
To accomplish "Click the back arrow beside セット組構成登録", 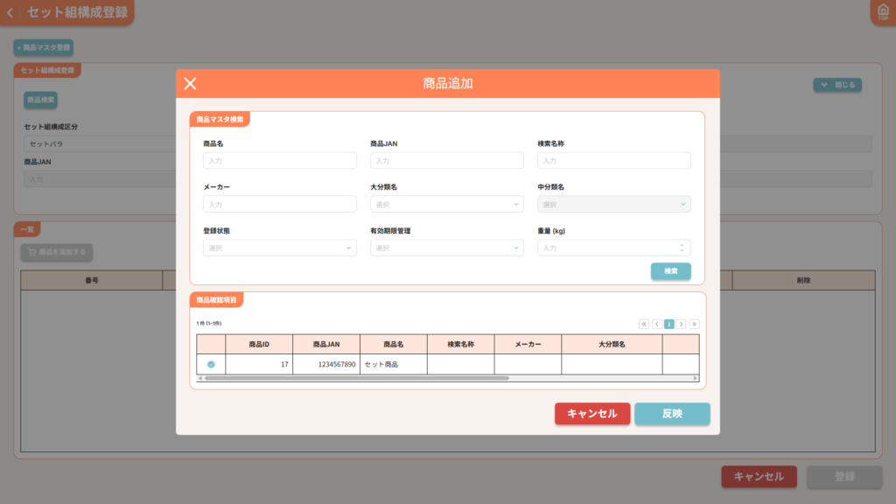I will [10, 12].
